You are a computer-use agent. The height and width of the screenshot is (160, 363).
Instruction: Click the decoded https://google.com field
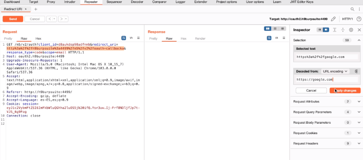point(327,80)
